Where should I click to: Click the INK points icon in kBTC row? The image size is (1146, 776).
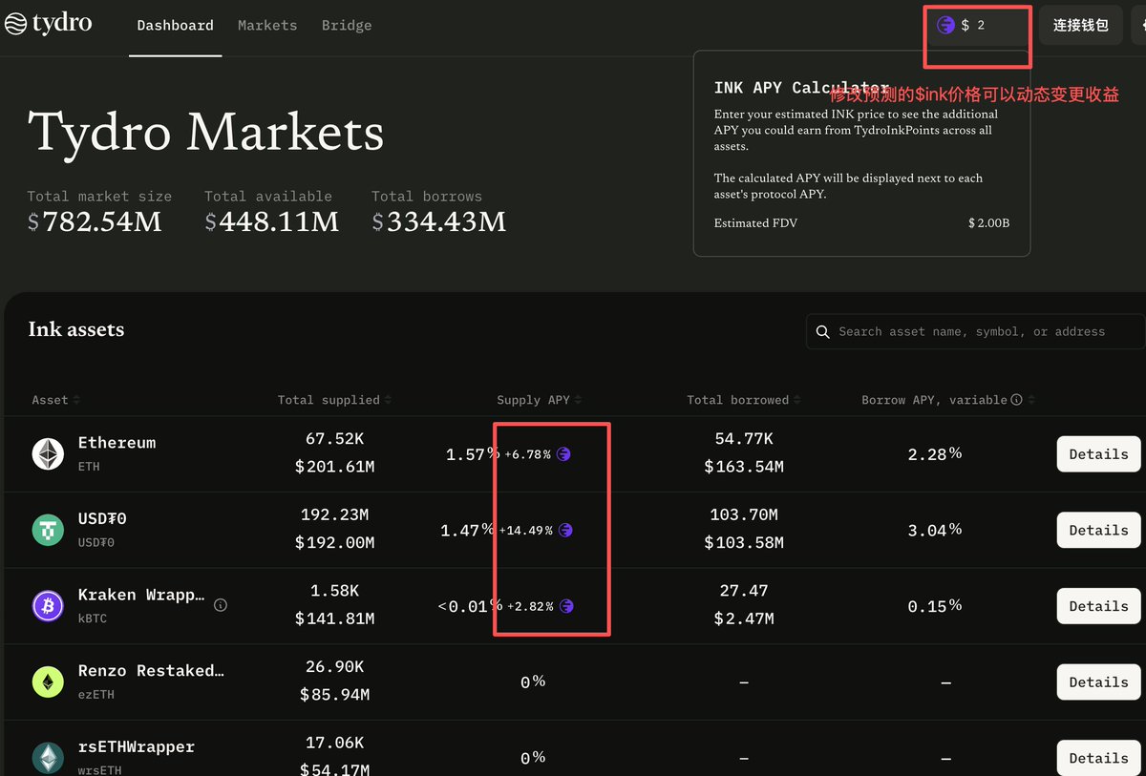click(566, 606)
